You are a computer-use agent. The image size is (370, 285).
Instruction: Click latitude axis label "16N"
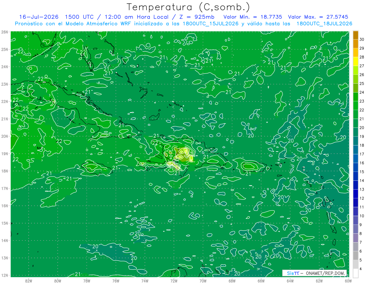4,206
